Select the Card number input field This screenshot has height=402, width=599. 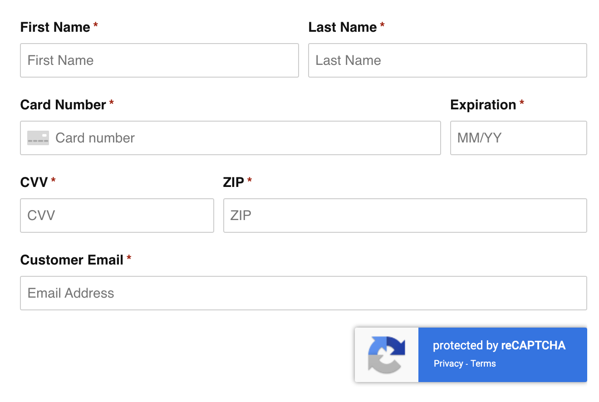pos(231,138)
